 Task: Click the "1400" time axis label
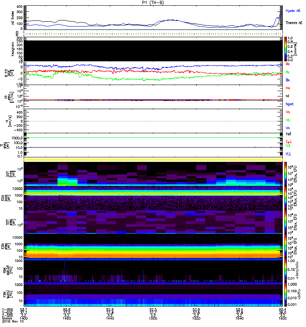coord(24,318)
